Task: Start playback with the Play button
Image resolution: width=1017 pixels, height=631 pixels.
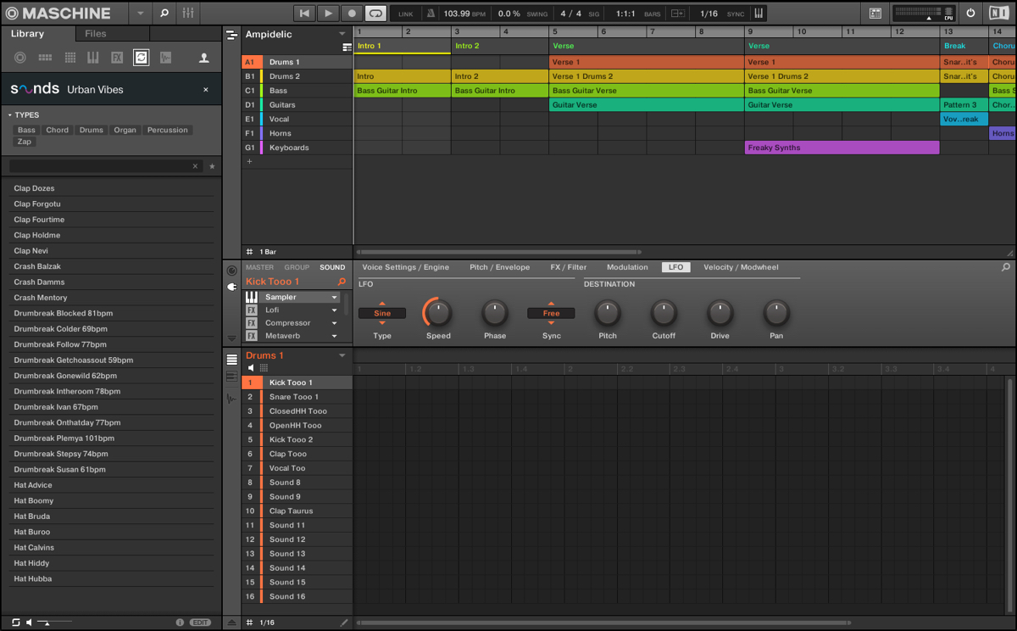Action: click(328, 14)
